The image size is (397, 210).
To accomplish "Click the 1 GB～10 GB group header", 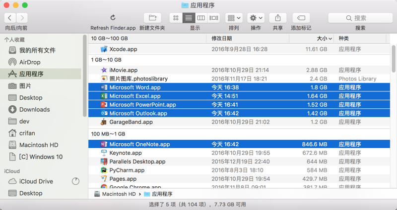I will 106,60.
